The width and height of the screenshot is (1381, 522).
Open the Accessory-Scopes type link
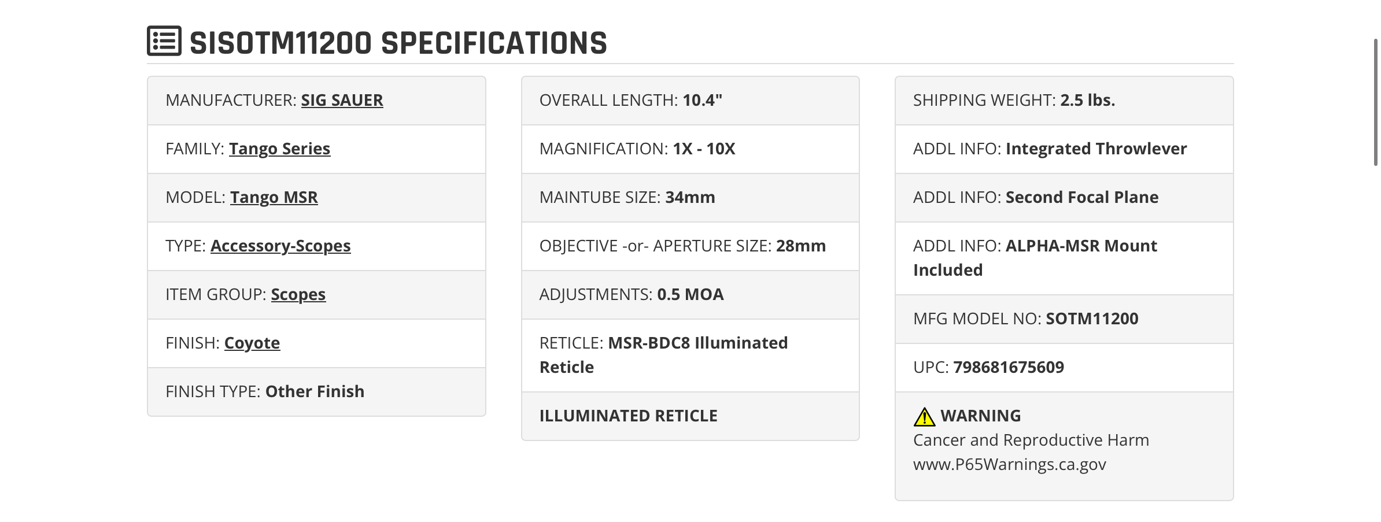pyautogui.click(x=280, y=246)
